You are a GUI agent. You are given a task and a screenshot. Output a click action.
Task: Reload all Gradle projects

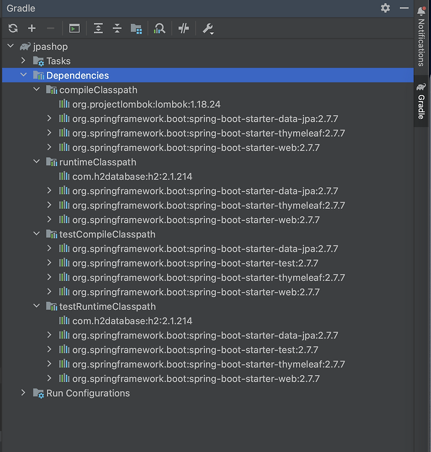click(12, 28)
